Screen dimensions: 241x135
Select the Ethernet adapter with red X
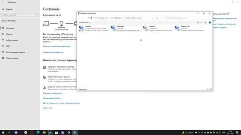click(x=94, y=28)
